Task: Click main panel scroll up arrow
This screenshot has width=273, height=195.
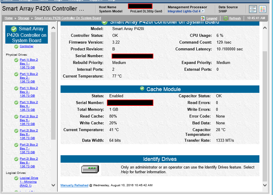Action: [265, 28]
